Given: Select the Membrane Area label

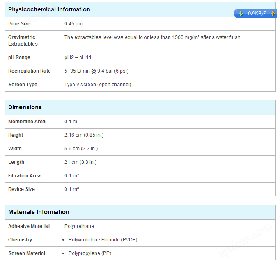Looking at the screenshot, I should point(27,122).
